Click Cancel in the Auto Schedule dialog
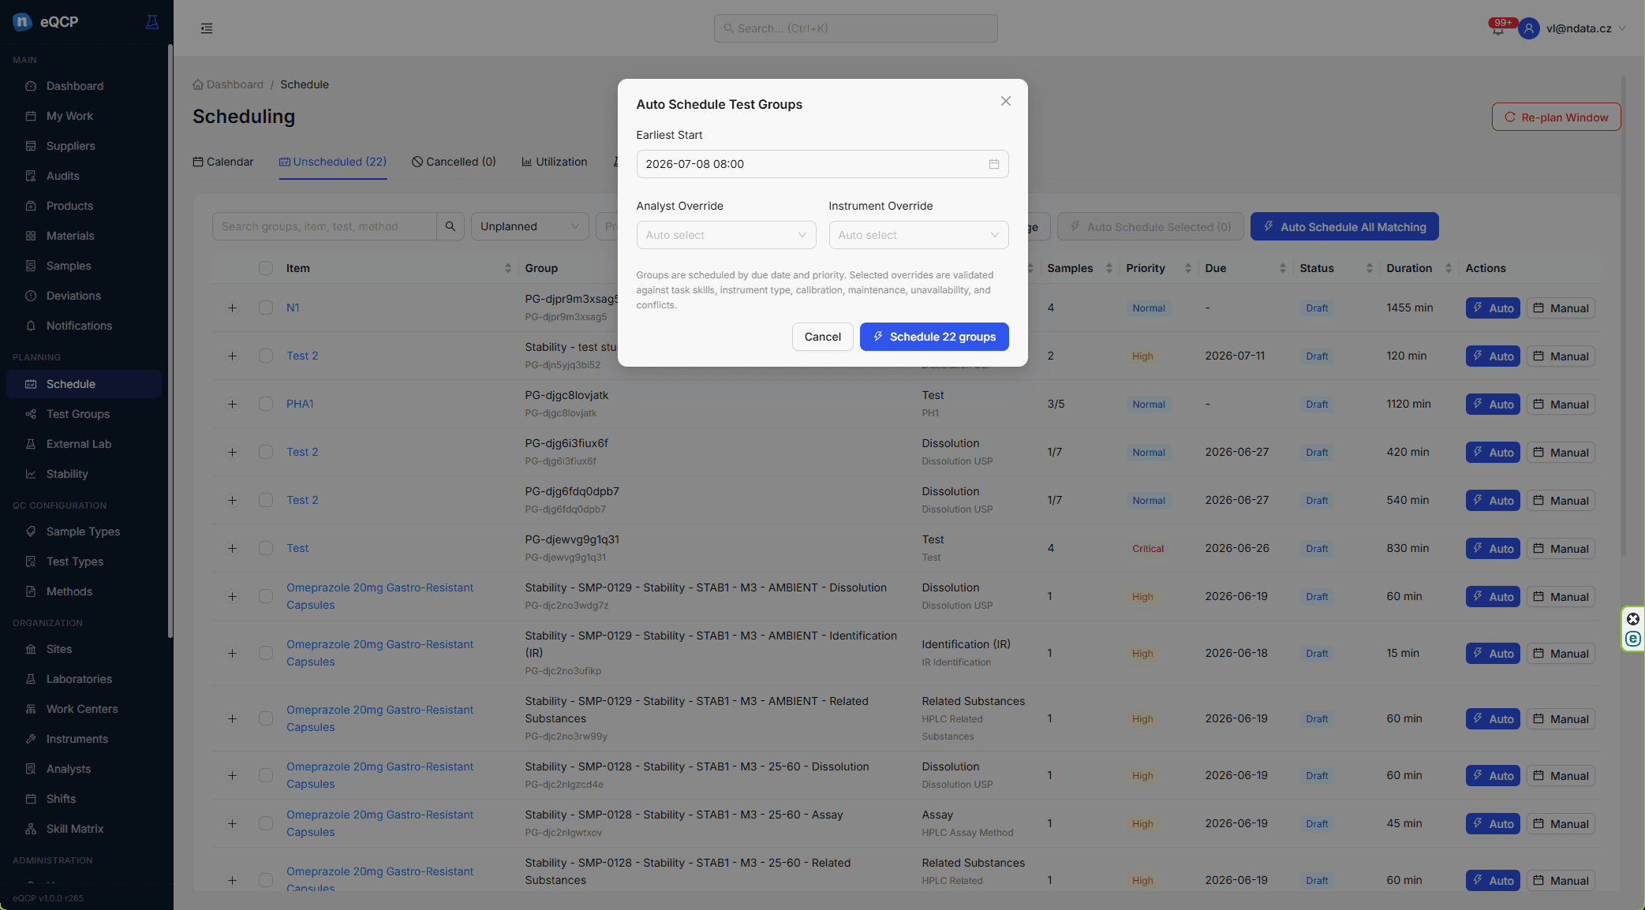The height and width of the screenshot is (910, 1645). pos(823,337)
